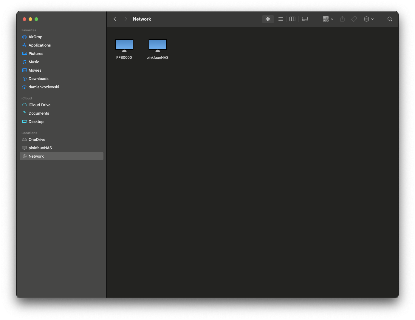
Task: Select pinkfaunNAS in the sidebar
Action: tap(61, 148)
